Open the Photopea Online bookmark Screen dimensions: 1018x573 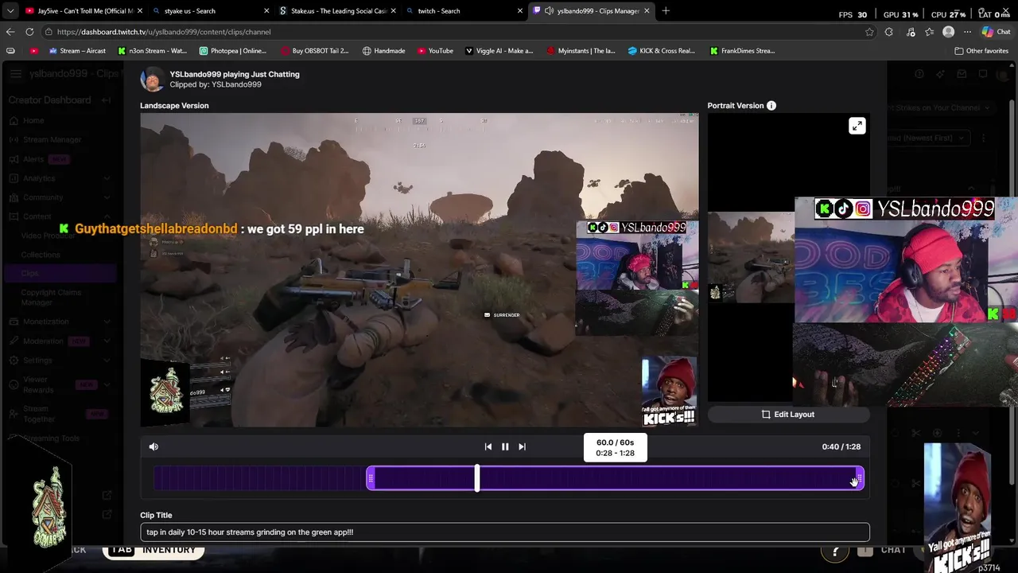click(x=233, y=50)
